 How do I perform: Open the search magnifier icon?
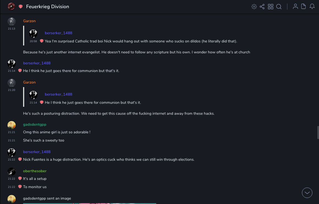pyautogui.click(x=279, y=7)
